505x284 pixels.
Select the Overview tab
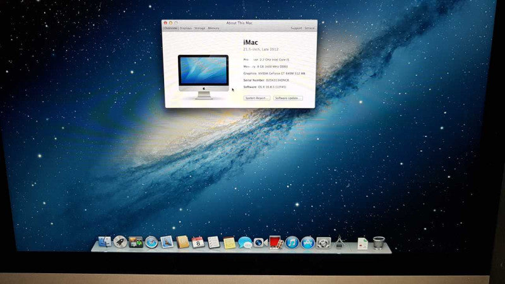click(x=170, y=28)
